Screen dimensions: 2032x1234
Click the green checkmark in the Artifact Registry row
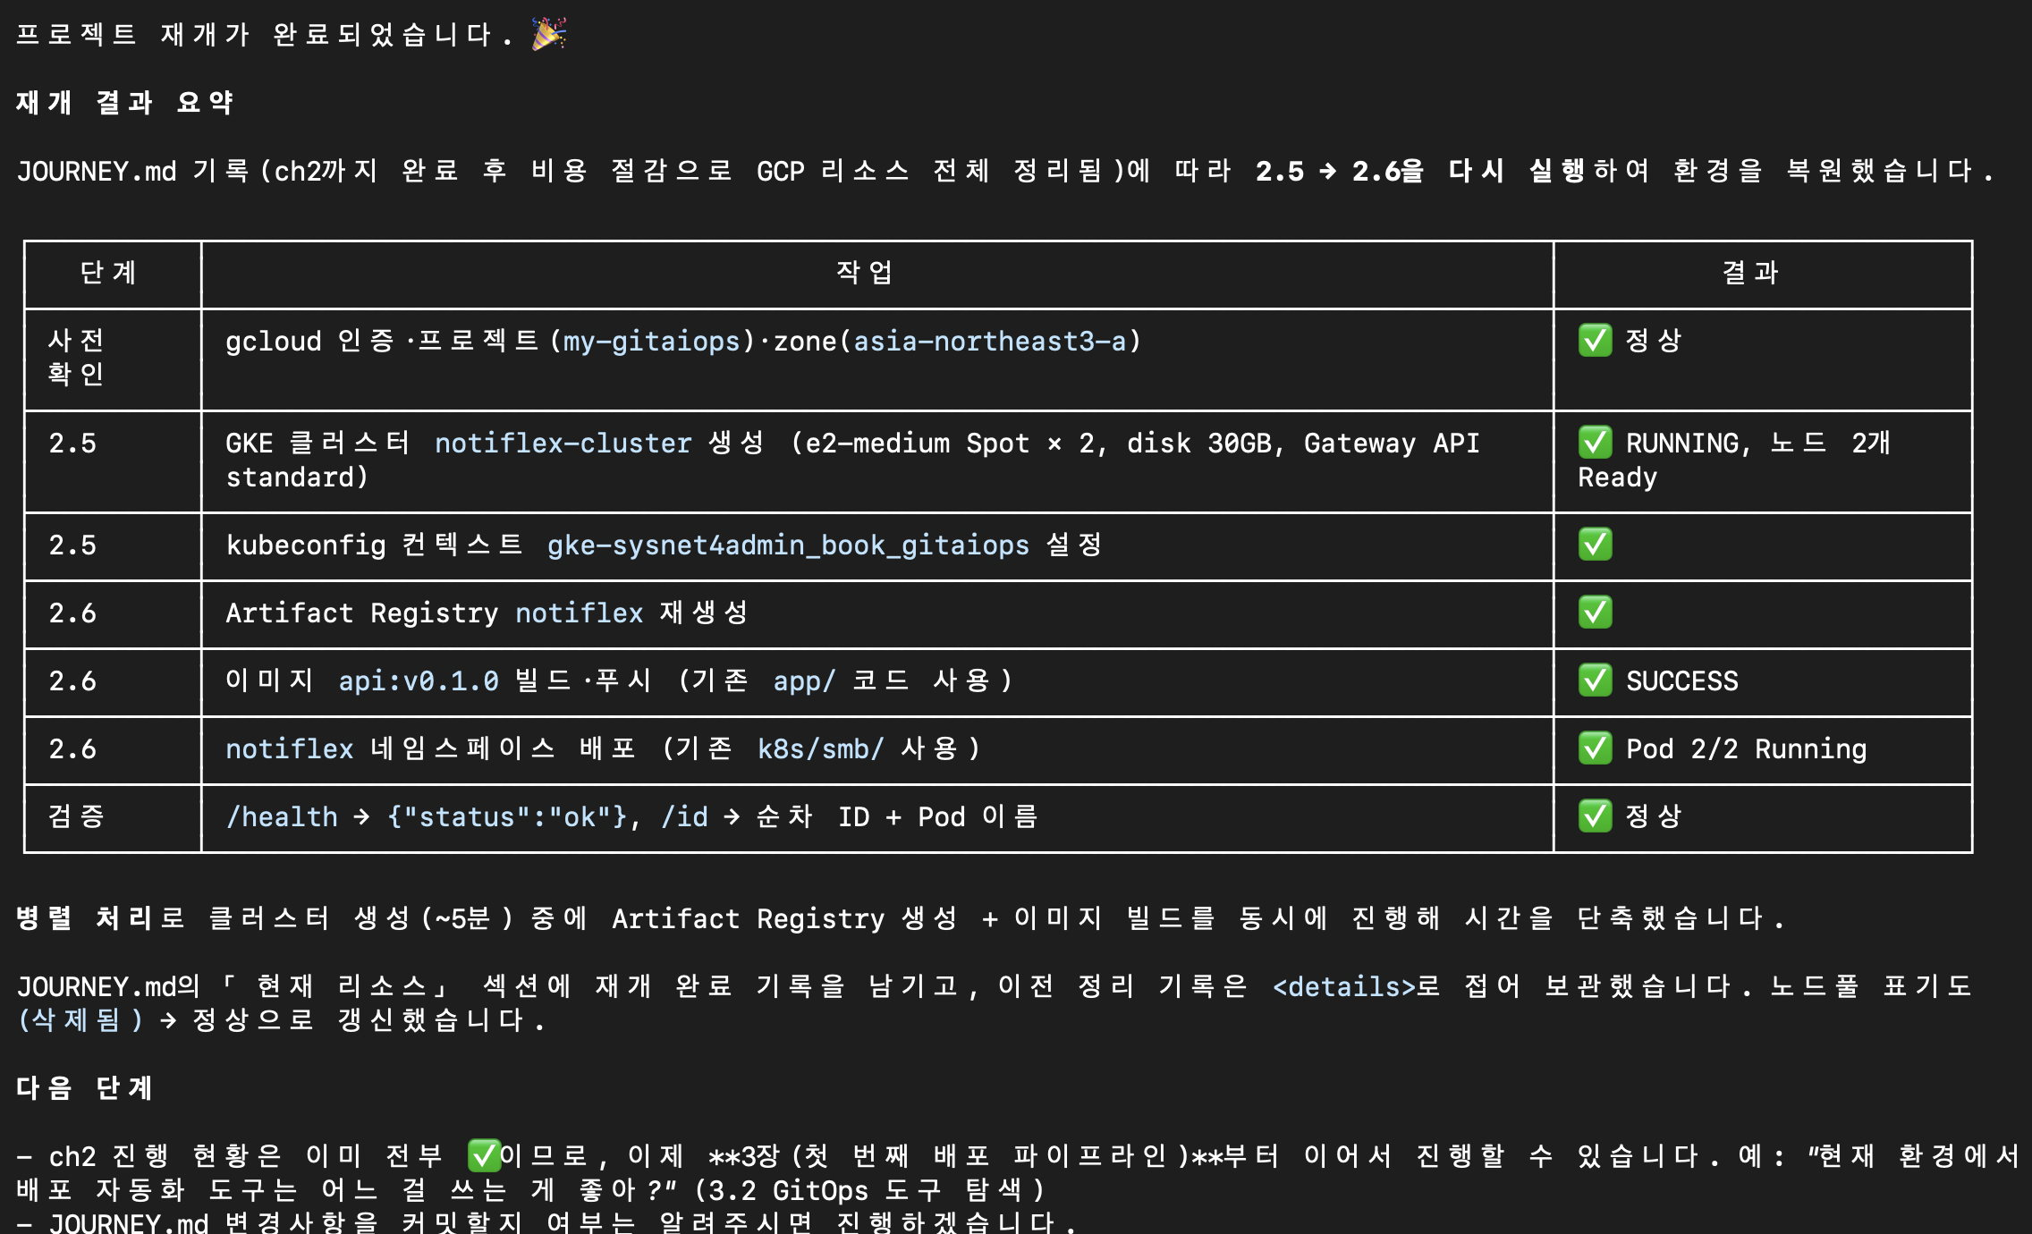(x=1596, y=612)
